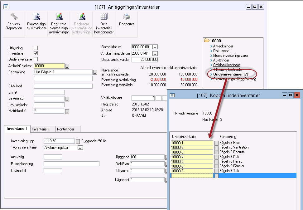Click the Urspr. ansk. värde field

tap(145, 60)
